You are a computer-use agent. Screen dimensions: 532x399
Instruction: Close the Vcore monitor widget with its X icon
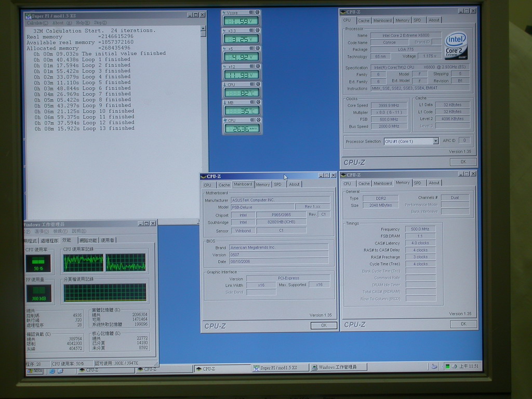[258, 12]
